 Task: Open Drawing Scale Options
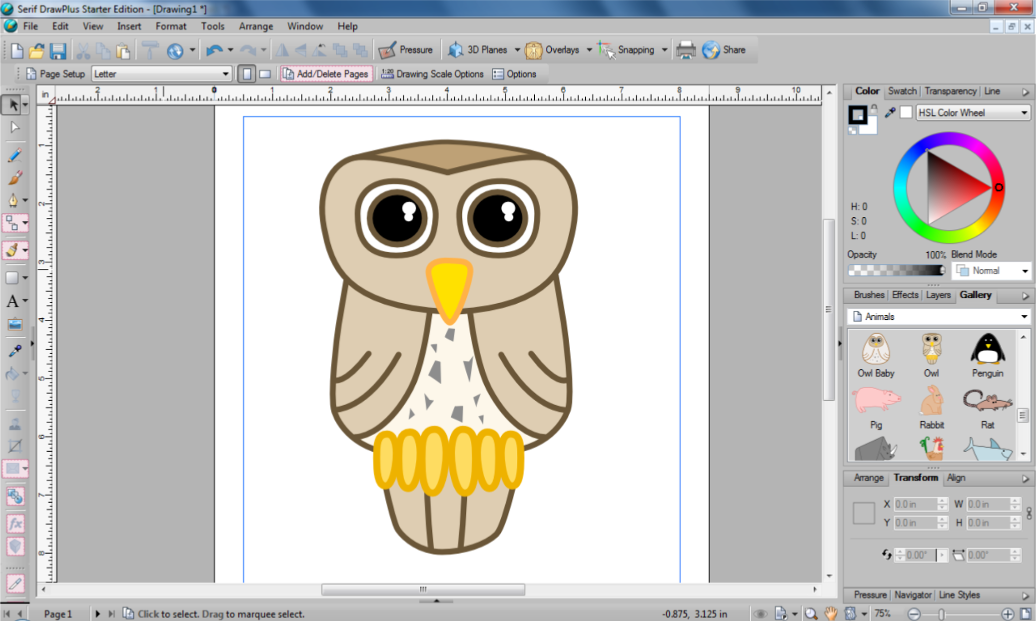433,74
